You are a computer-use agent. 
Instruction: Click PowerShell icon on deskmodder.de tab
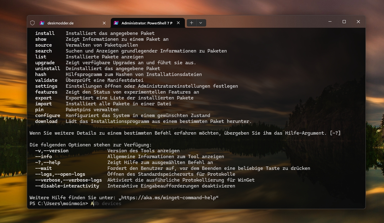[x=42, y=23]
